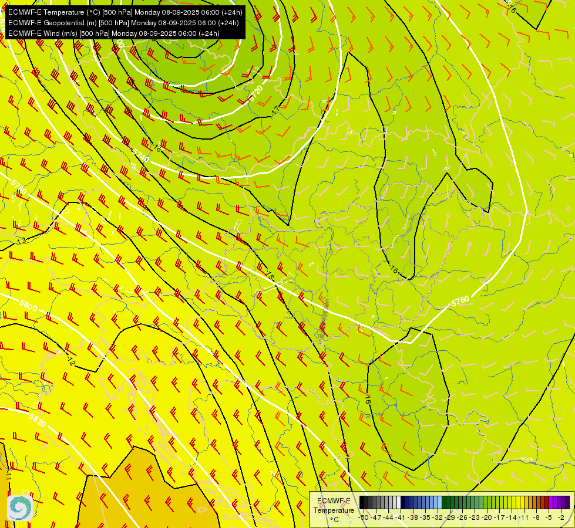This screenshot has height=528, width=575.
Task: Click the 5760 geopotential contour label
Action: pyautogui.click(x=460, y=301)
